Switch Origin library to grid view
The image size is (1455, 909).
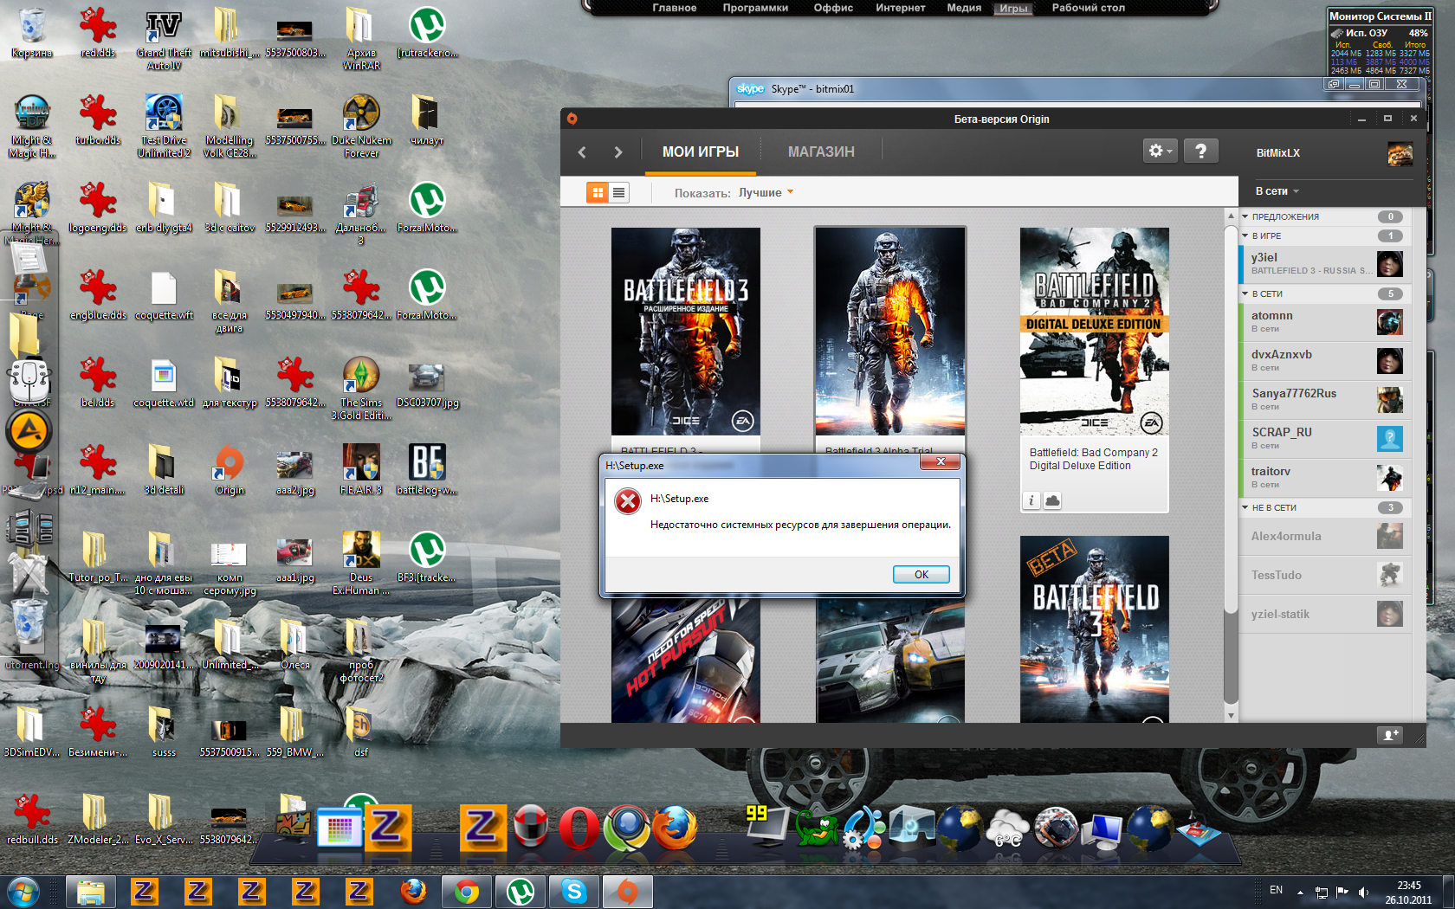(x=597, y=192)
